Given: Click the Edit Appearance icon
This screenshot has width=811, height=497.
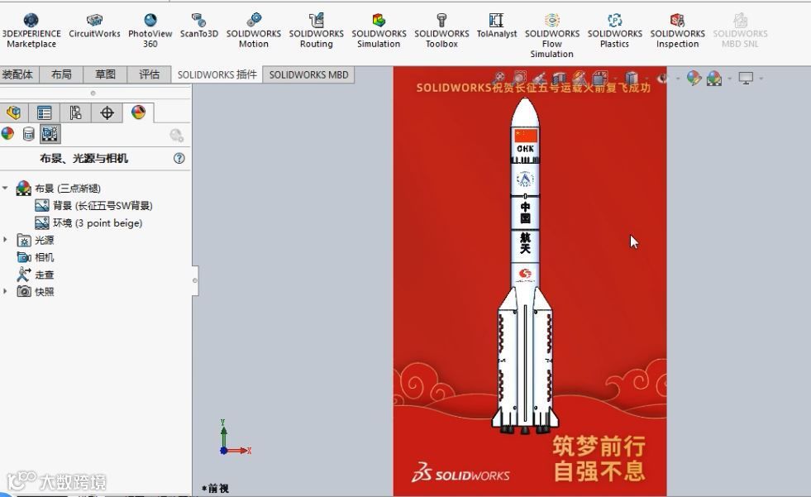Looking at the screenshot, I should 694,78.
